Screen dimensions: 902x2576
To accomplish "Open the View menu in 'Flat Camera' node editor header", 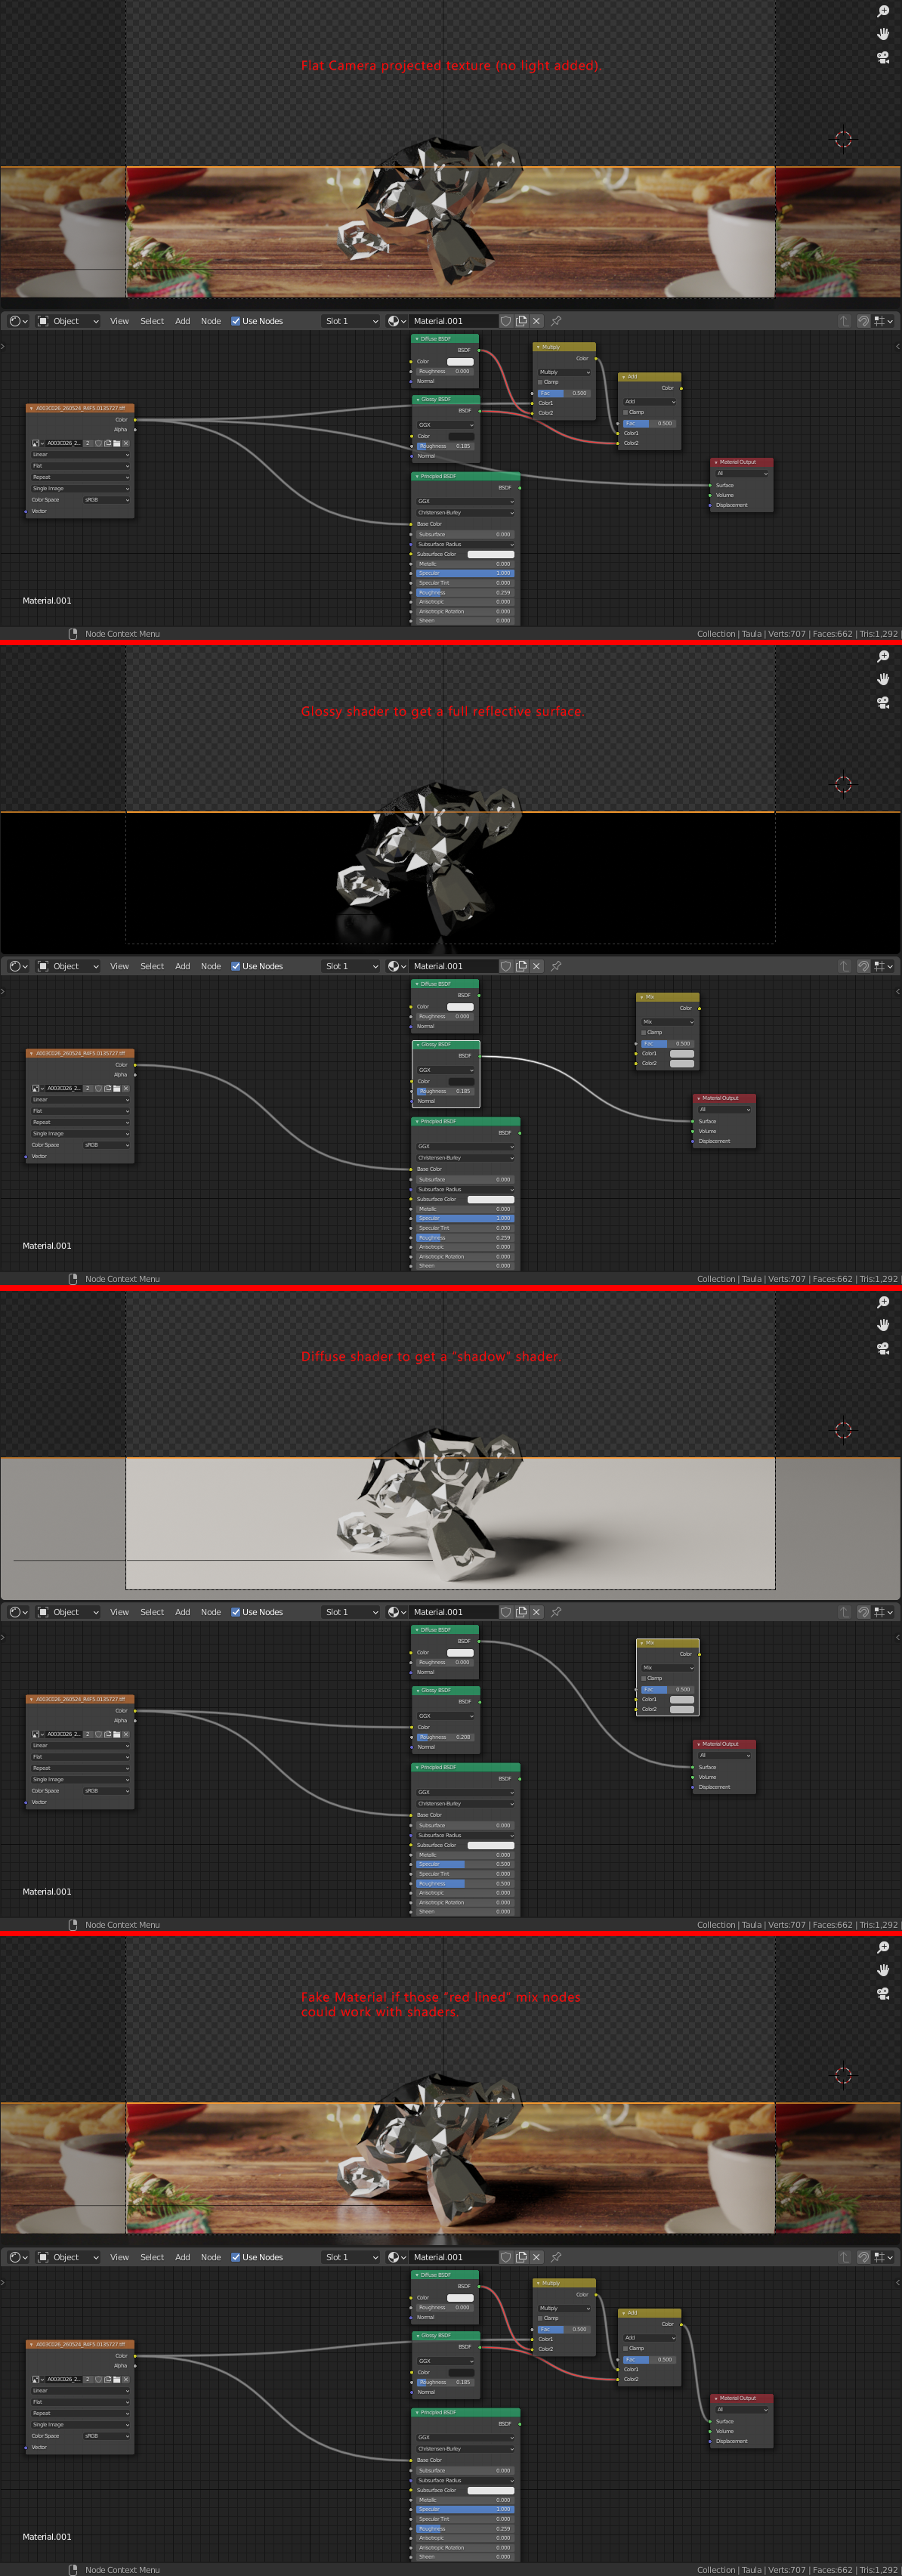I will click(119, 321).
